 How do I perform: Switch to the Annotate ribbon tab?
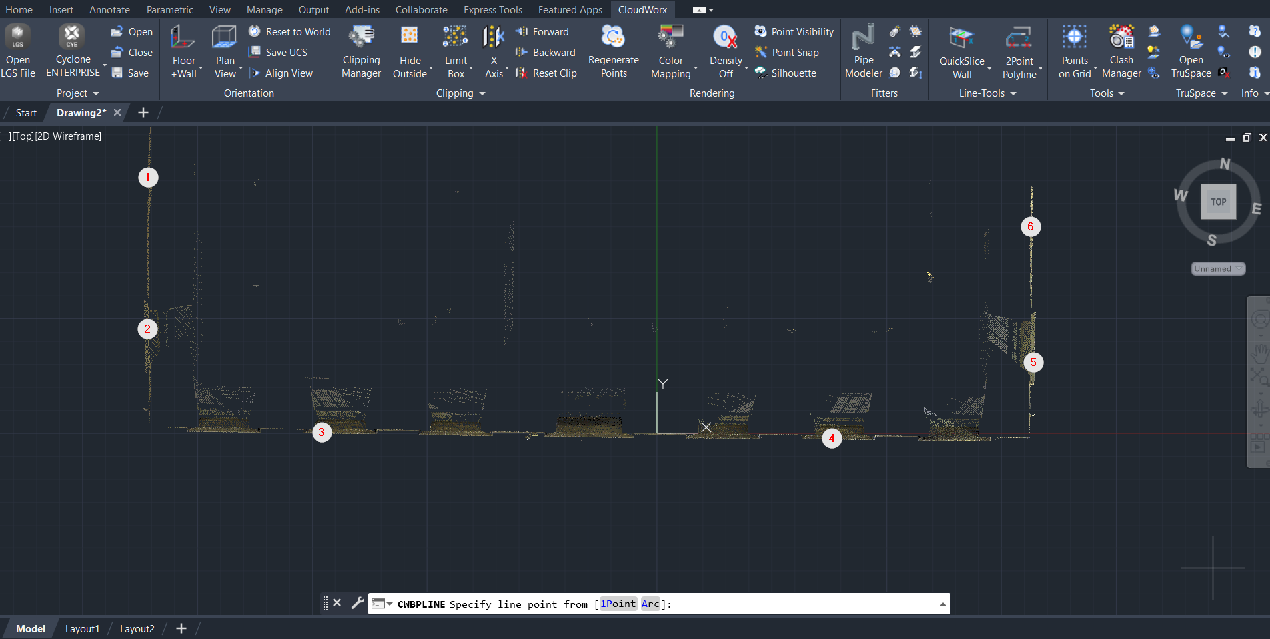pyautogui.click(x=109, y=10)
